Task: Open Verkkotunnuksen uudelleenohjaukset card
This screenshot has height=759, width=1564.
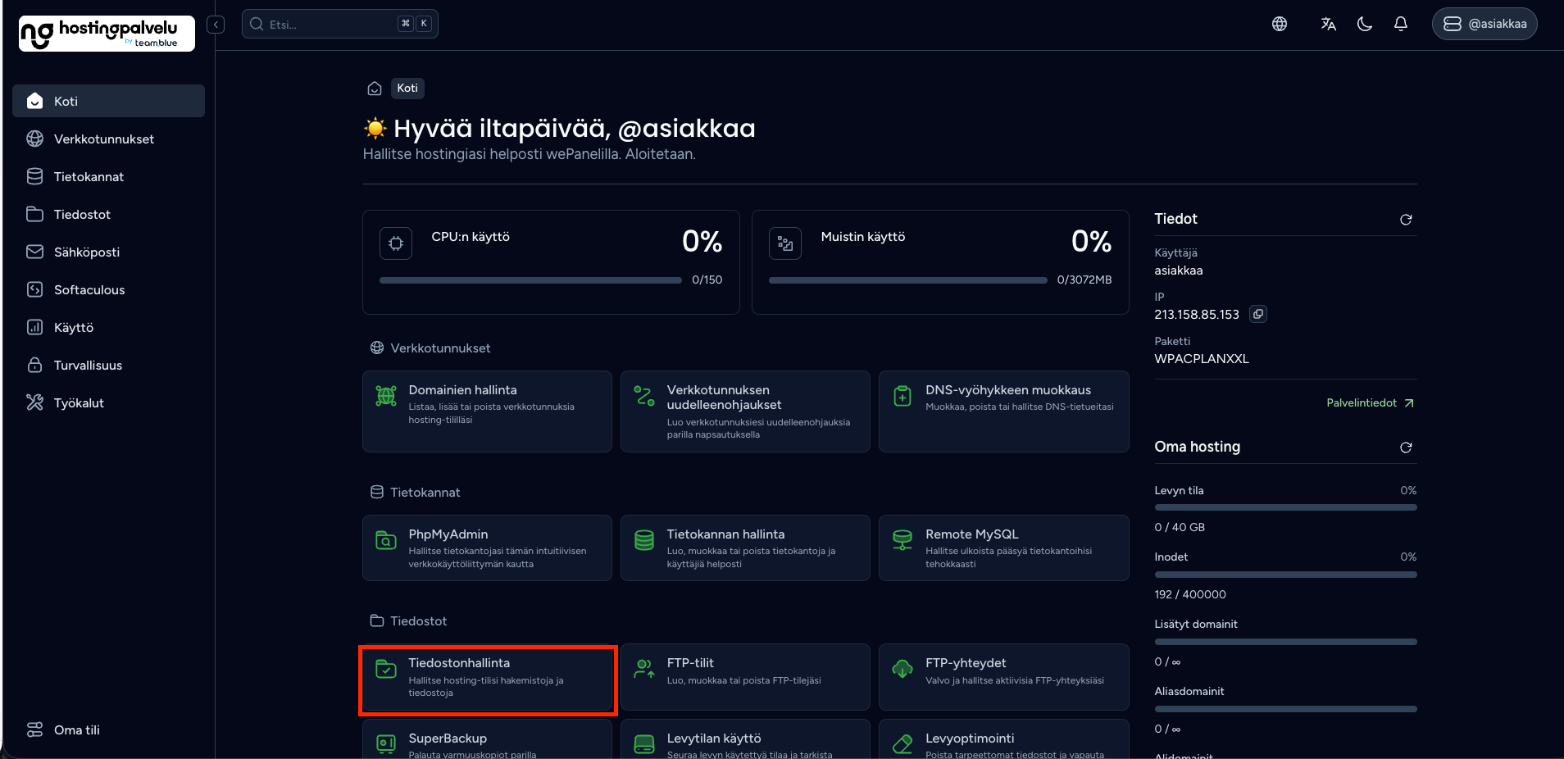Action: tap(745, 411)
